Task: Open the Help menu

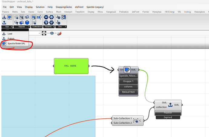Action: 50,7
